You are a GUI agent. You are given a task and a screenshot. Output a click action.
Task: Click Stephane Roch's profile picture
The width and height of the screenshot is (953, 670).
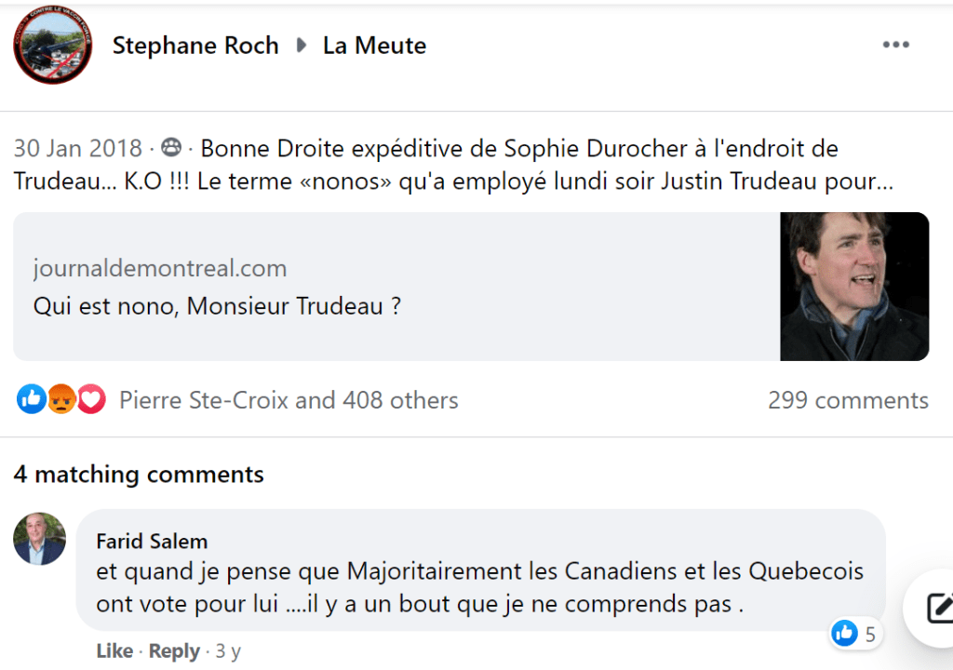(53, 45)
